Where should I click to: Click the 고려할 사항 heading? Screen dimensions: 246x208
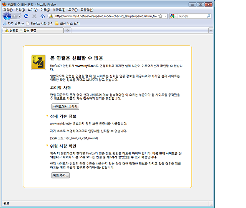point(61,87)
